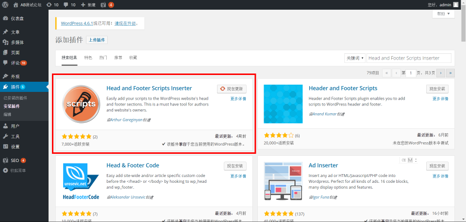This screenshot has width=466, height=222.
Task: Open Header and Footer Scripts title link
Action: tap(343, 88)
